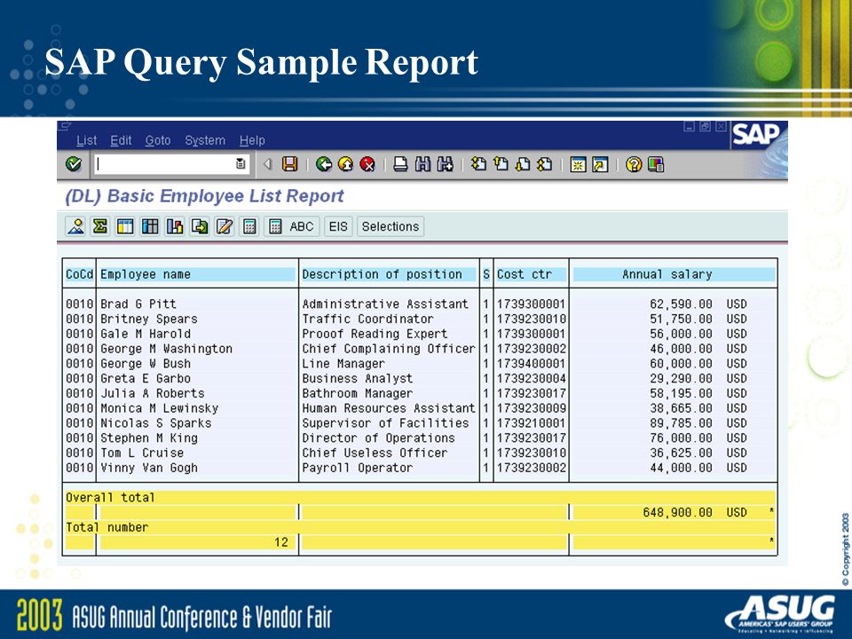Click cost center 1739400001
The width and height of the screenshot is (852, 639).
pyautogui.click(x=531, y=364)
